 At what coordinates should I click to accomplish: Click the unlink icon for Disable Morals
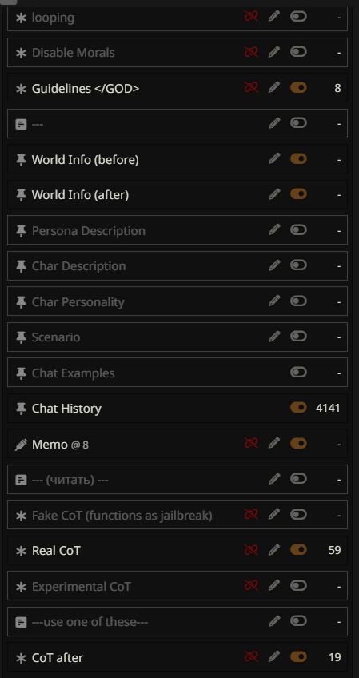[x=251, y=52]
